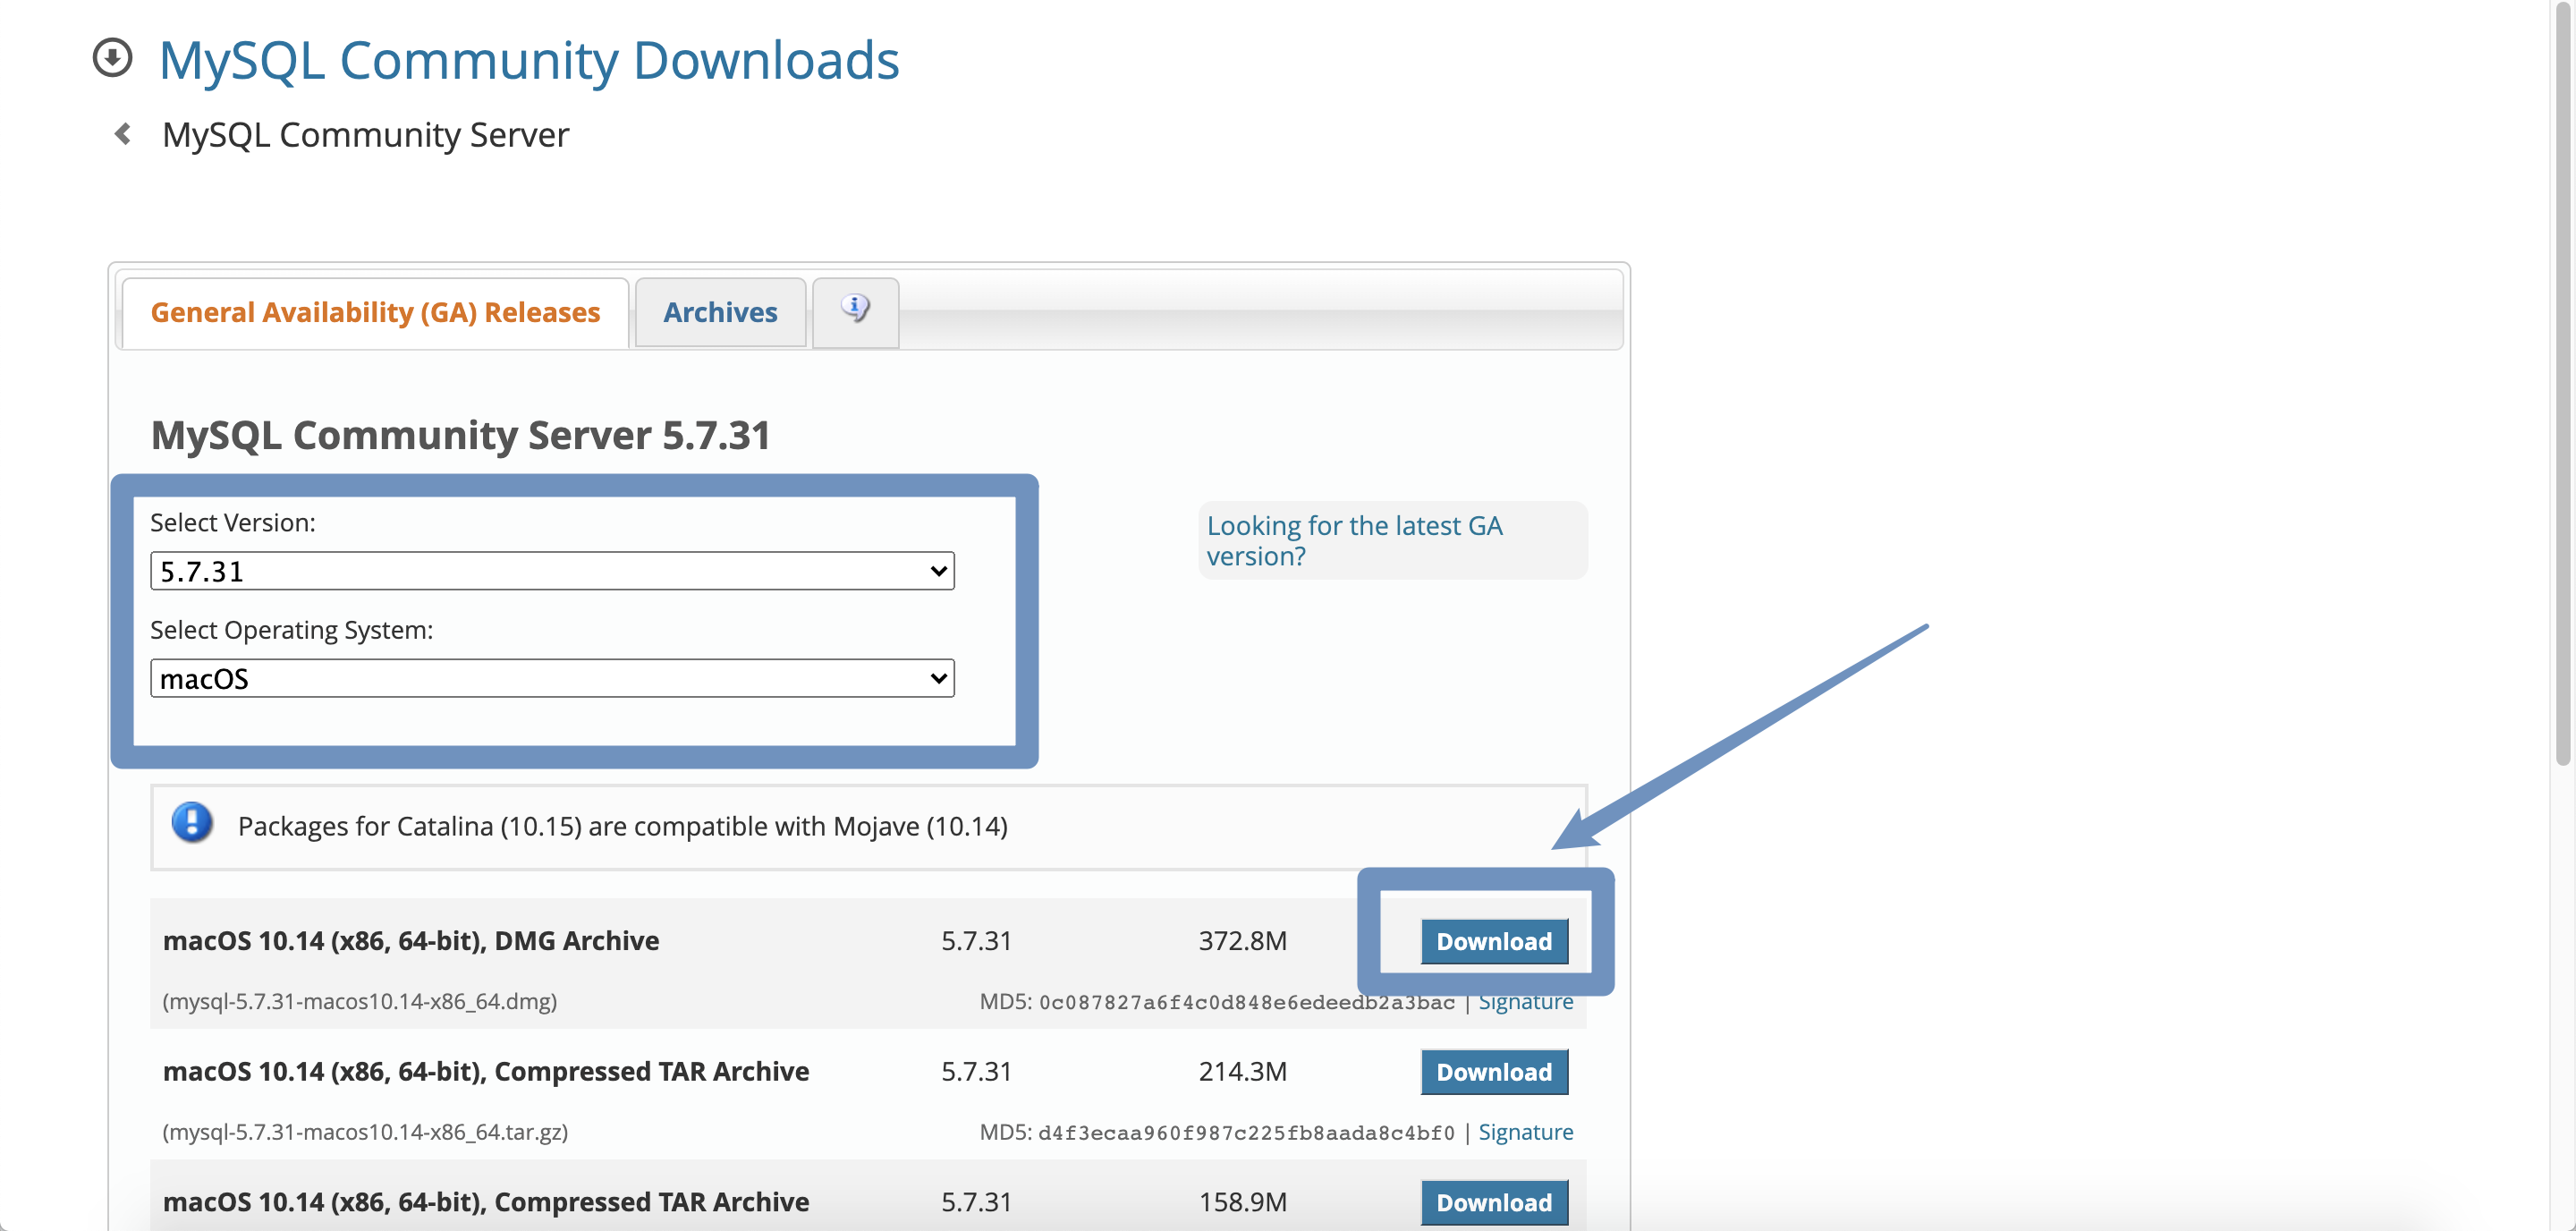Click the info icon in compatibility notice

(187, 823)
